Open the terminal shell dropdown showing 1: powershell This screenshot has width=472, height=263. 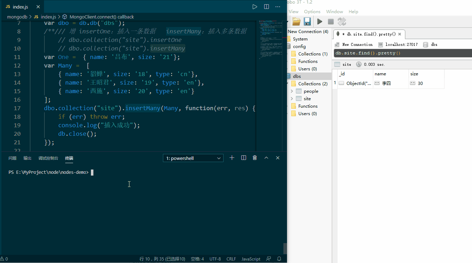pyautogui.click(x=193, y=157)
